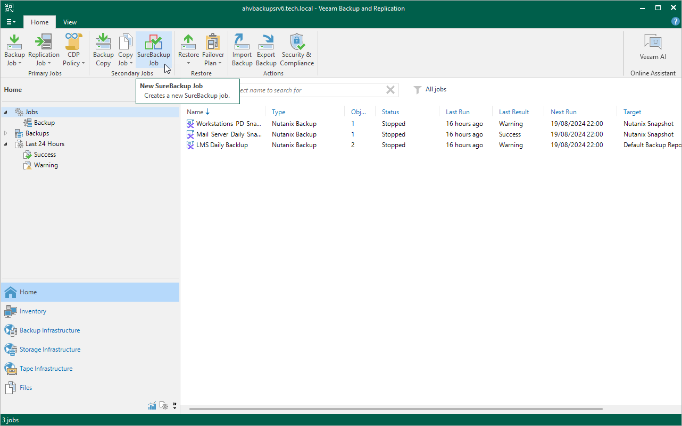Select Jobs in the tree
Screen dimensions: 682x426
(x=31, y=112)
